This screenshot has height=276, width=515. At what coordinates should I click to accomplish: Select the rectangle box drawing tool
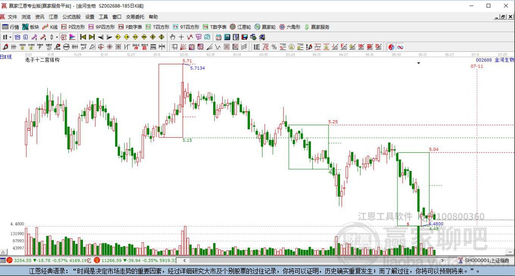coord(175,47)
